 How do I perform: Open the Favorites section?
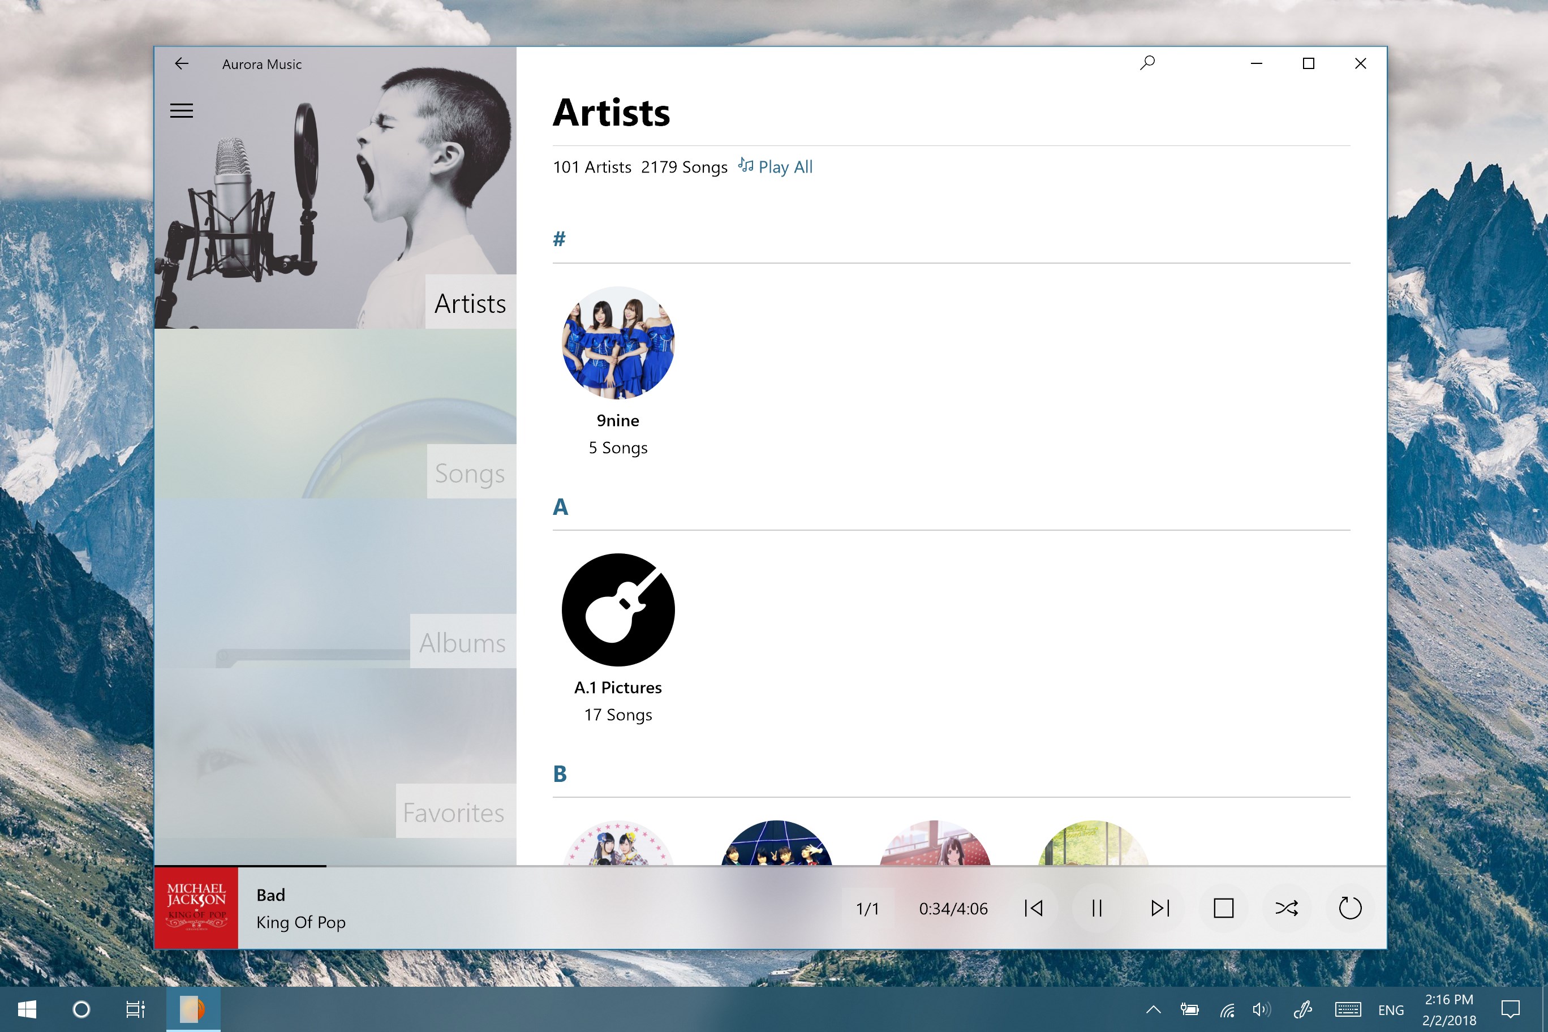point(454,812)
